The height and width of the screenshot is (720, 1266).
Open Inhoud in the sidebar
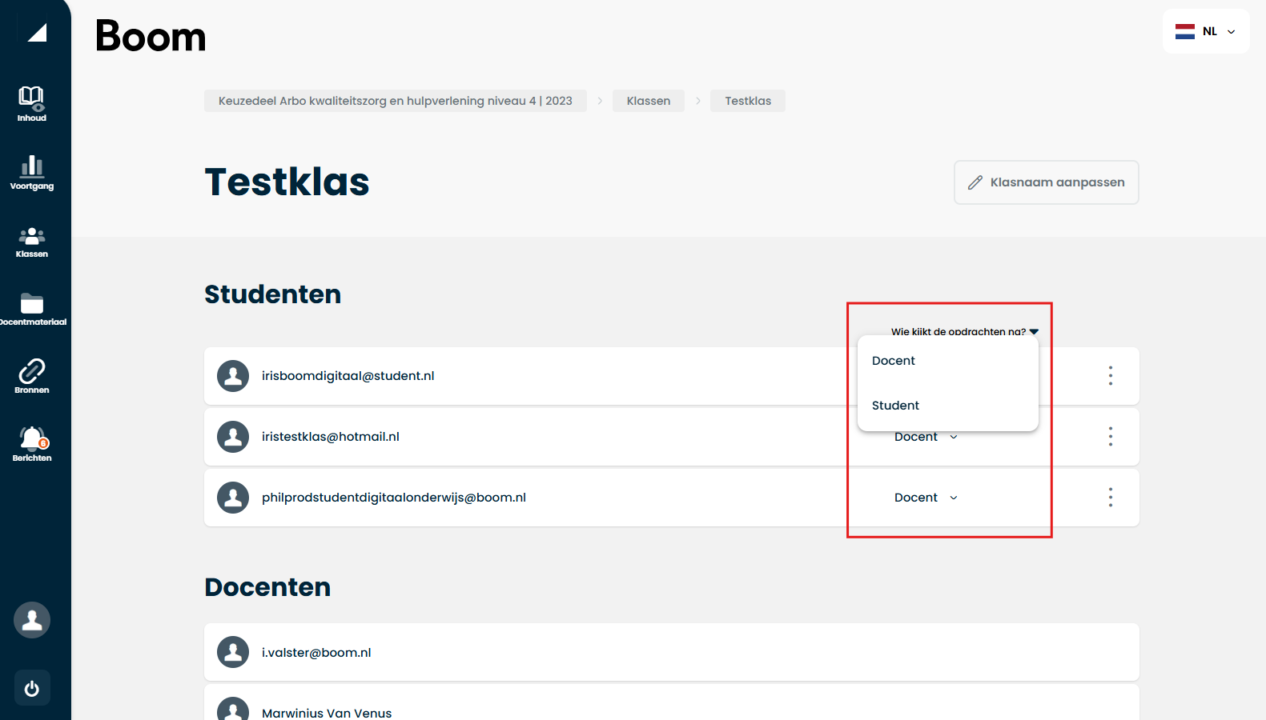click(32, 104)
